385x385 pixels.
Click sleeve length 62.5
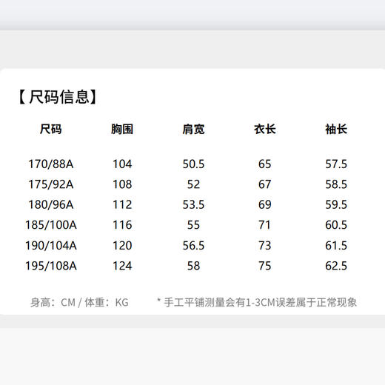[336, 266]
